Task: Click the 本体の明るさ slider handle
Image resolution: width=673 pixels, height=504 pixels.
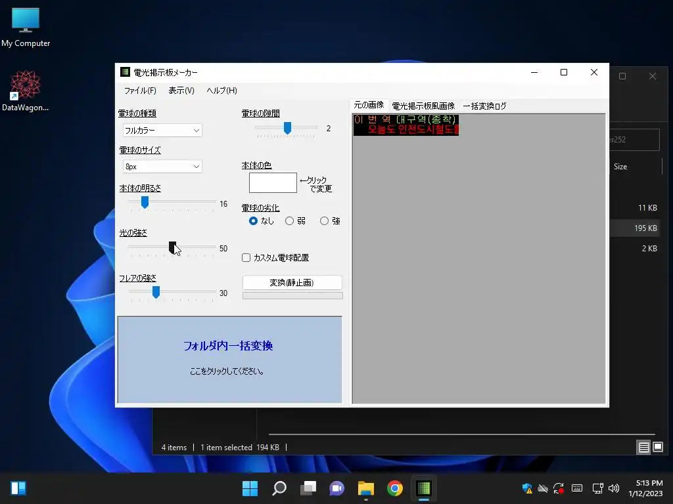Action: tap(145, 202)
